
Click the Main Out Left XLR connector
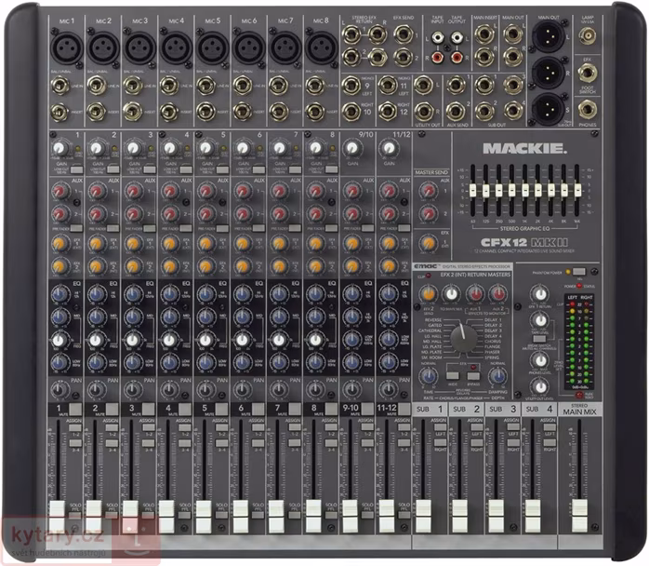coord(548,34)
